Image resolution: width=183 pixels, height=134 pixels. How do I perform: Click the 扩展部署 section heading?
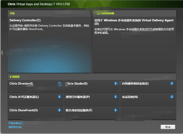(x=14, y=77)
